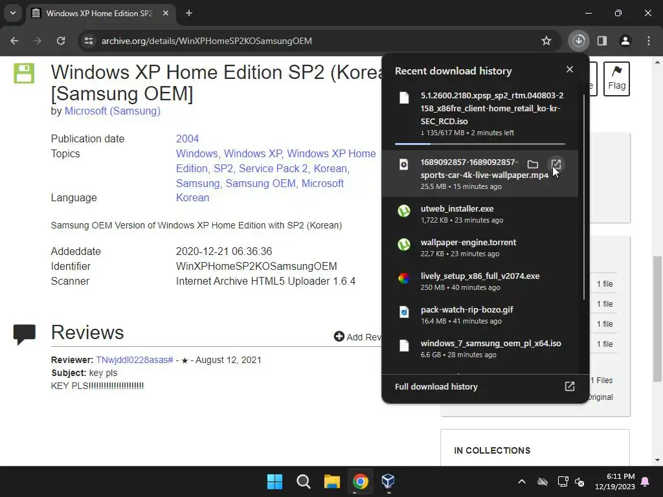
Task: Open the Samsung OEM topic link
Action: (260, 183)
